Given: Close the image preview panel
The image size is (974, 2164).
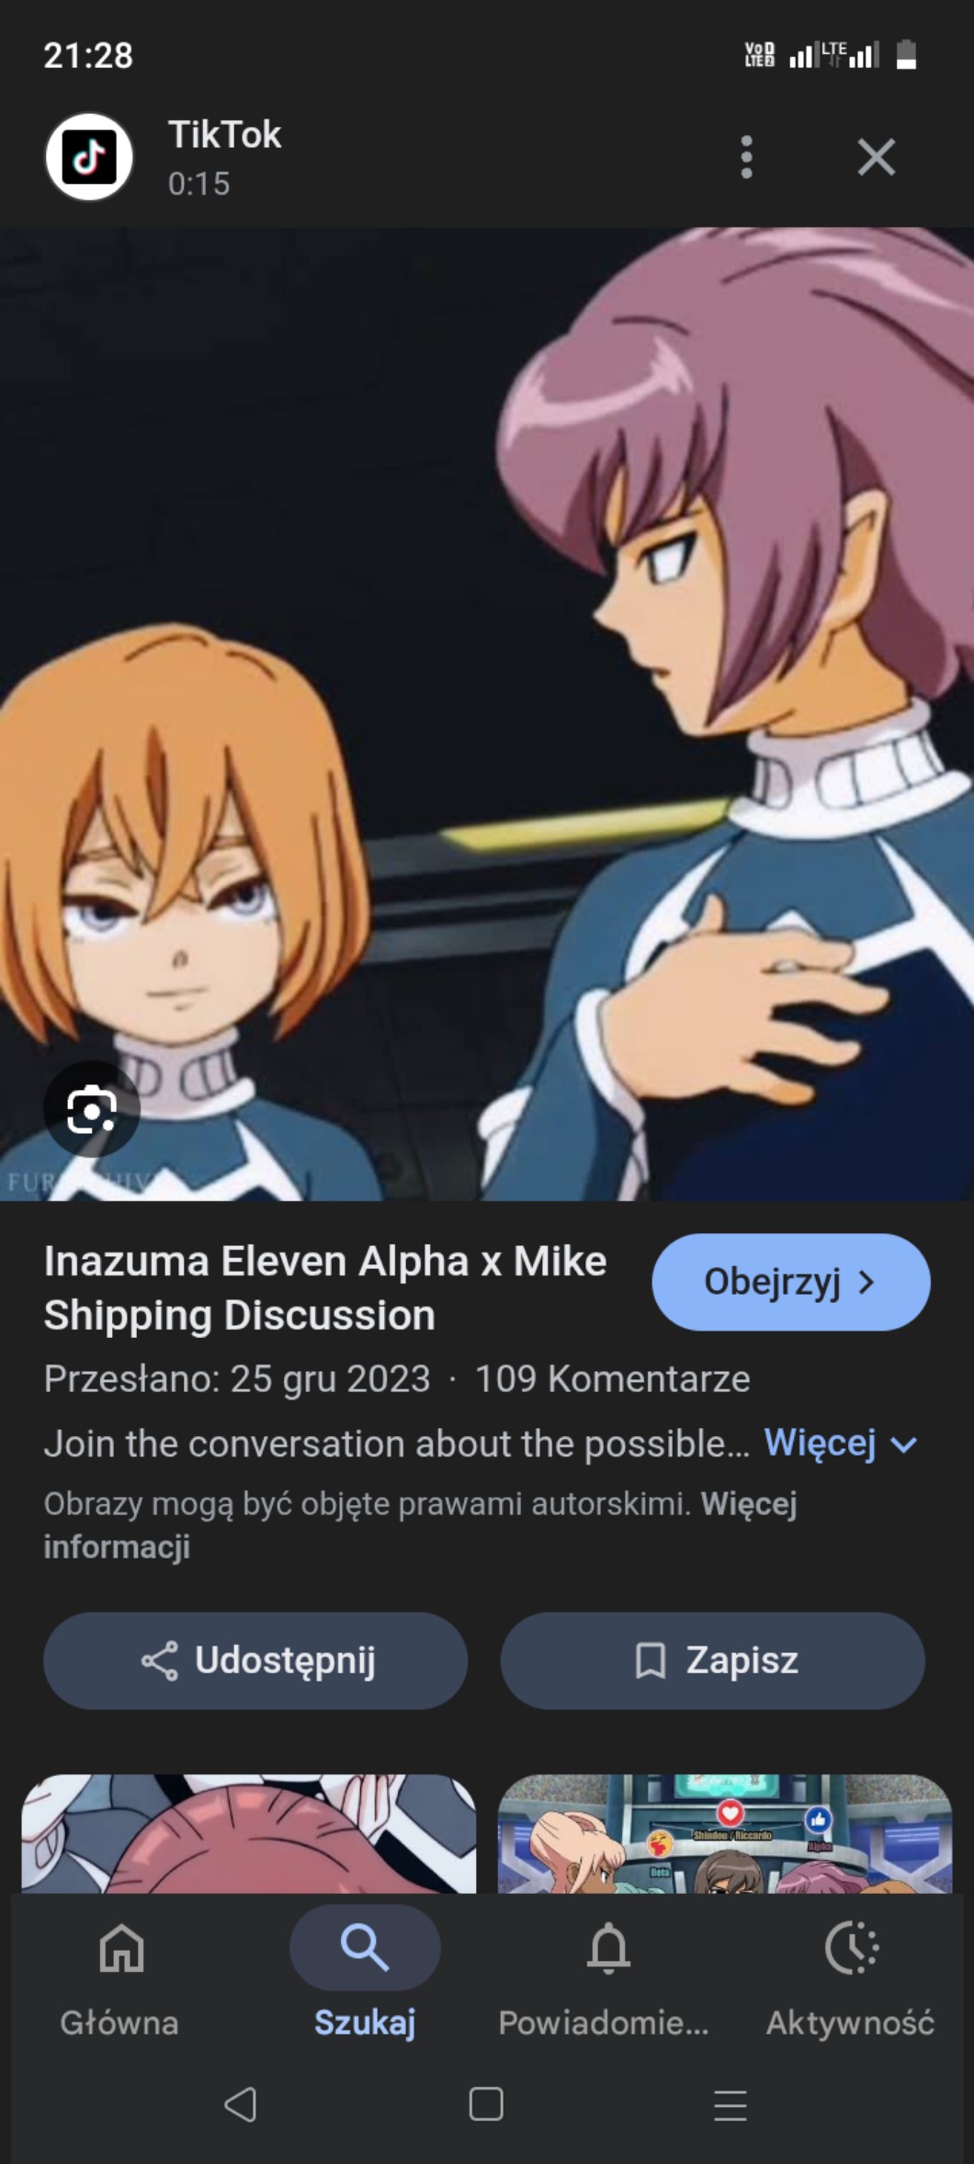Looking at the screenshot, I should pos(876,157).
